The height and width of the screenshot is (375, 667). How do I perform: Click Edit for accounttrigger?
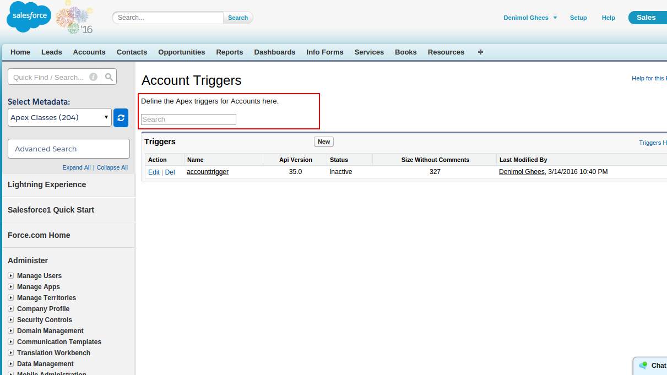pyautogui.click(x=154, y=172)
